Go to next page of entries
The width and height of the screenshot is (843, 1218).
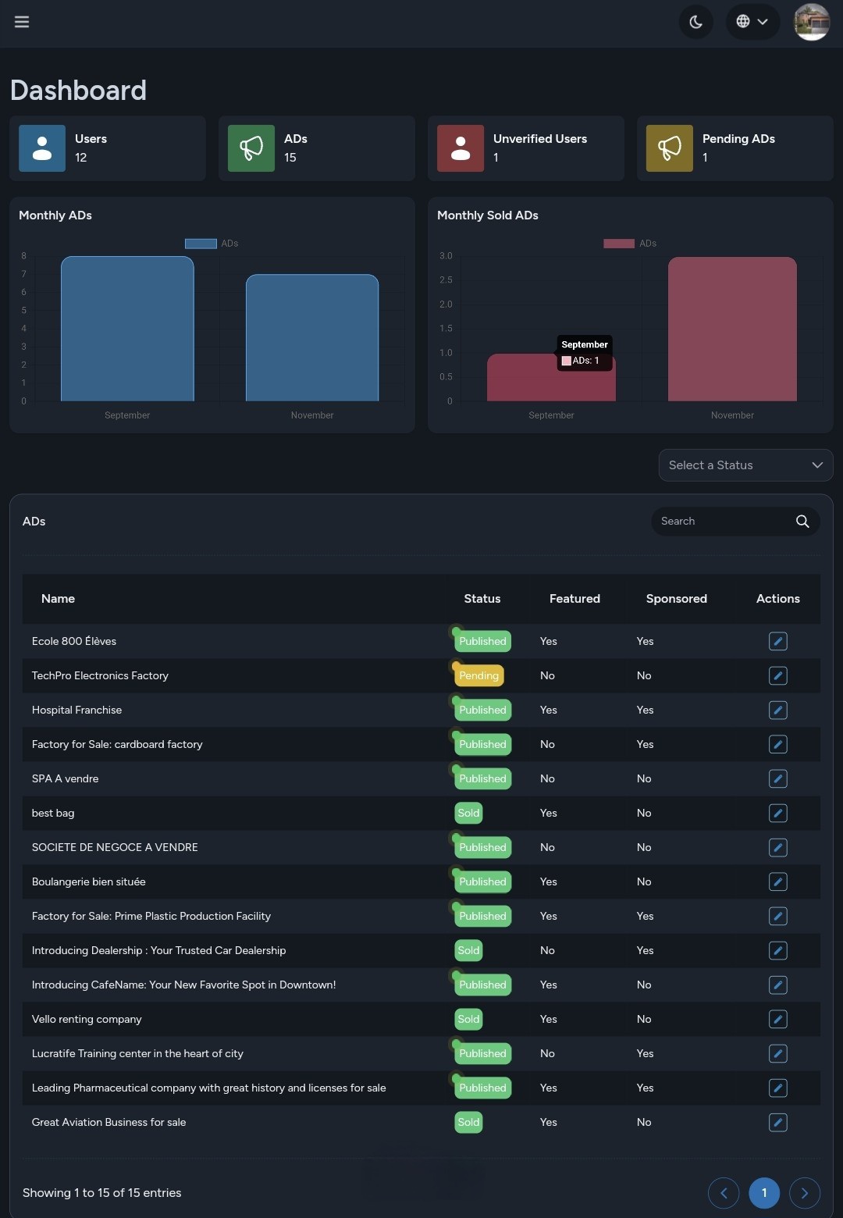[x=804, y=1193]
